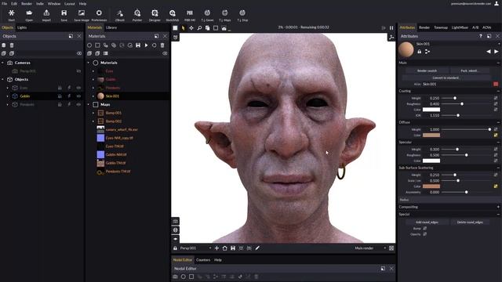This screenshot has width=502, height=282.
Task: Open the Persp 001 camera dropdown
Action: click(210, 248)
